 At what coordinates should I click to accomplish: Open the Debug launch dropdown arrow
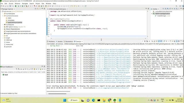pos(20,6)
